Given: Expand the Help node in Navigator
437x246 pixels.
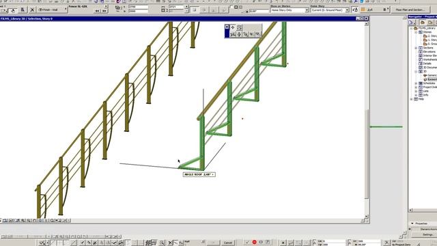Looking at the screenshot, I should pos(412,99).
